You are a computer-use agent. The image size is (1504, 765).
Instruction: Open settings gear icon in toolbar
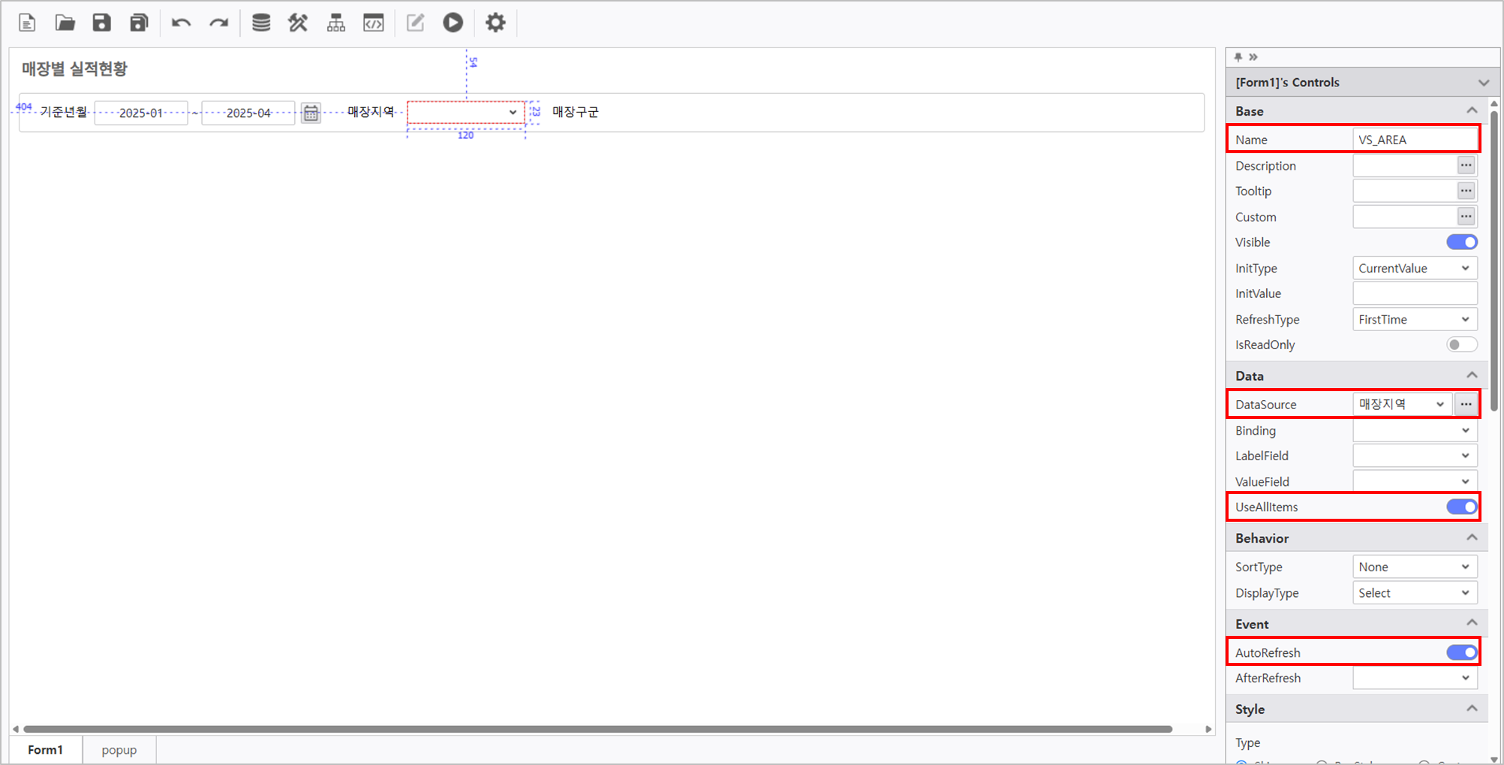(495, 23)
